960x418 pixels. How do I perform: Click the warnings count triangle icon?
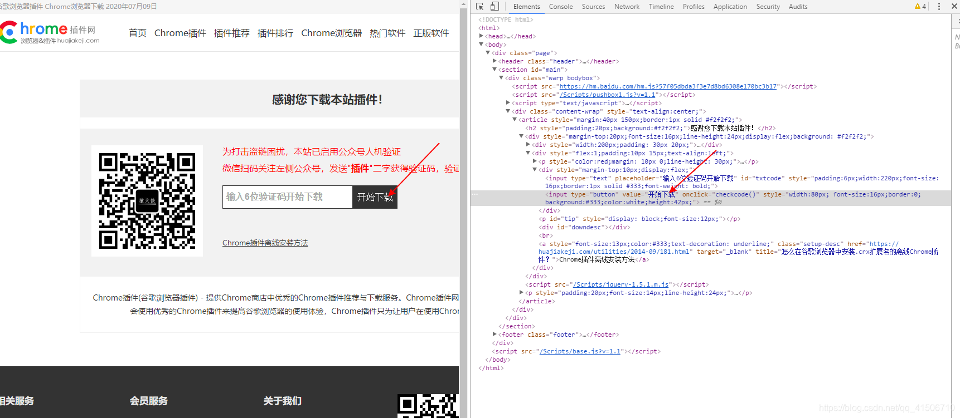click(x=918, y=6)
